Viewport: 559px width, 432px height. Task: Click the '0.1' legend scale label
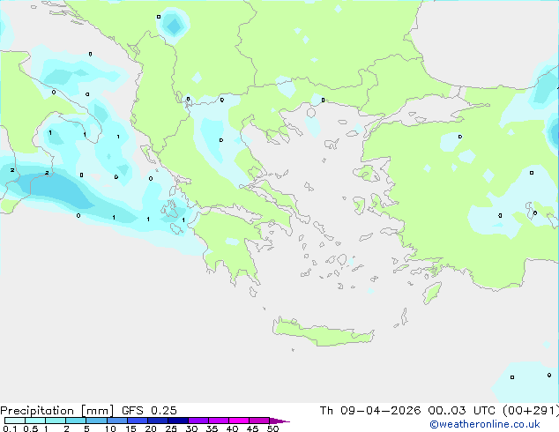pyautogui.click(x=10, y=428)
